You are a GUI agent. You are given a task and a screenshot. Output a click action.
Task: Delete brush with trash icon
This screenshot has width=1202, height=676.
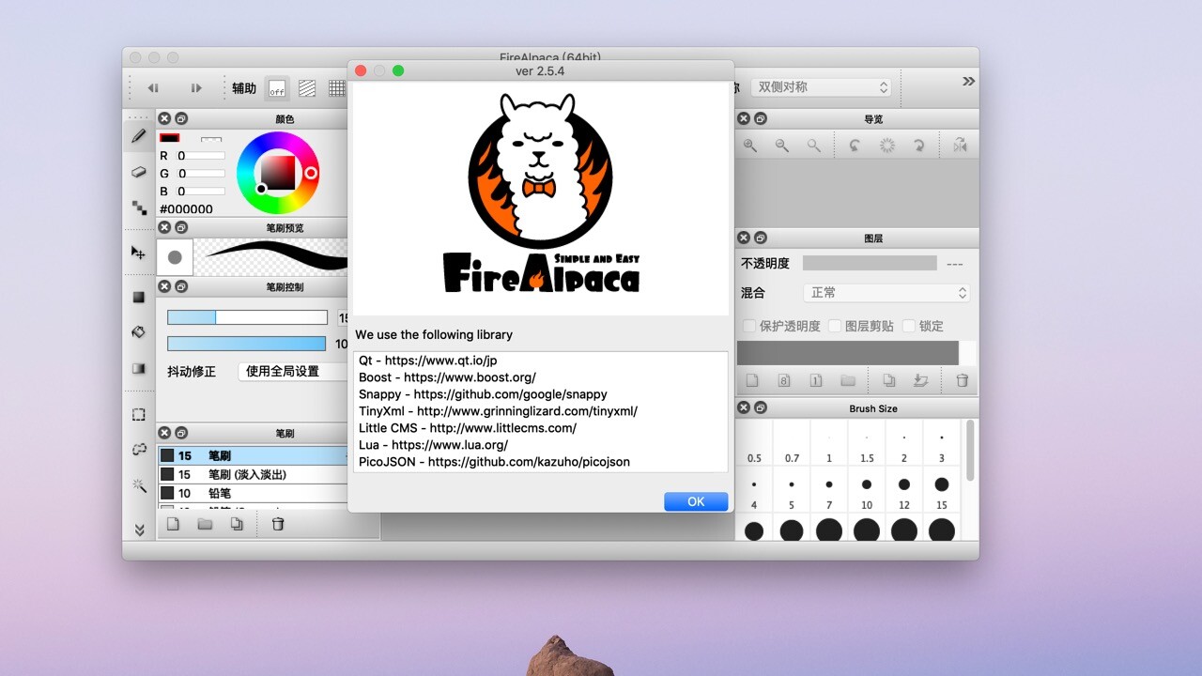(278, 524)
